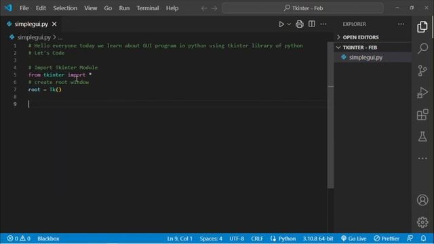The height and width of the screenshot is (244, 434).
Task: Click the 'root = Tk()' code line
Action: (45, 89)
